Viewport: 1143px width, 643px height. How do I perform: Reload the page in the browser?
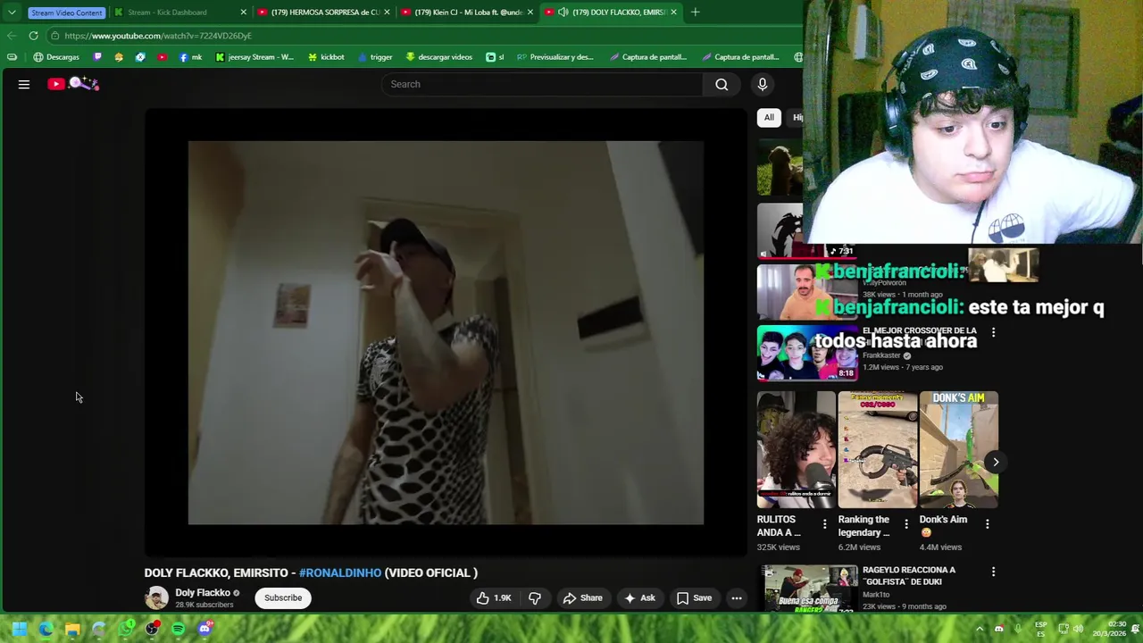click(x=33, y=36)
